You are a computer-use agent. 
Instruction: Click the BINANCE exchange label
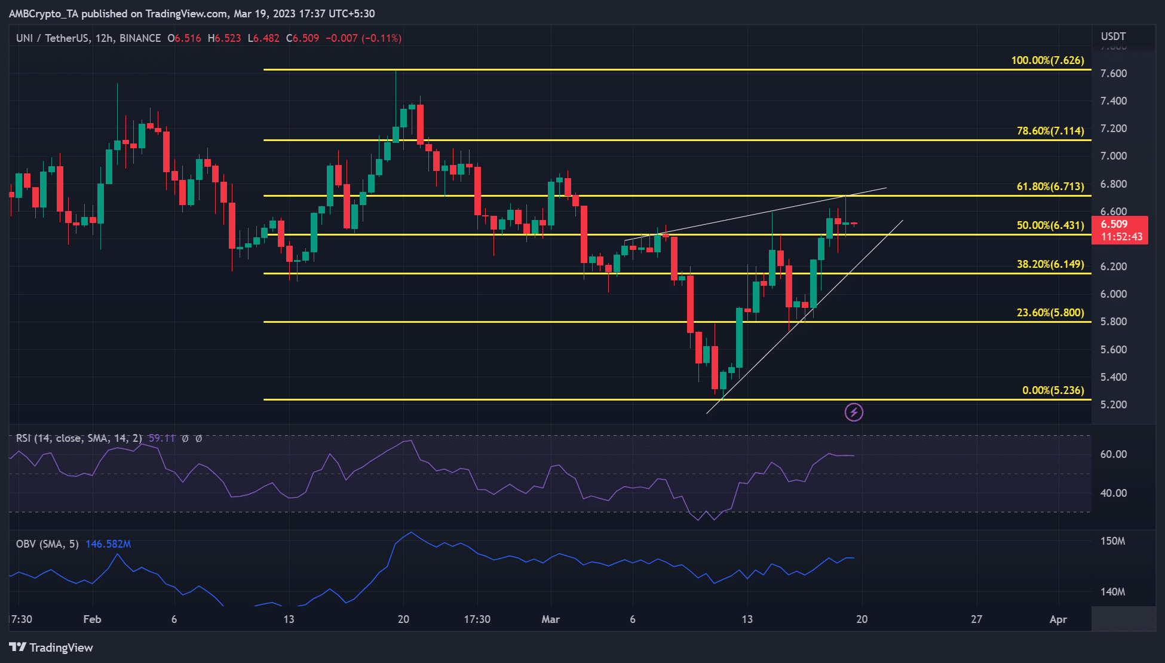[x=139, y=38]
